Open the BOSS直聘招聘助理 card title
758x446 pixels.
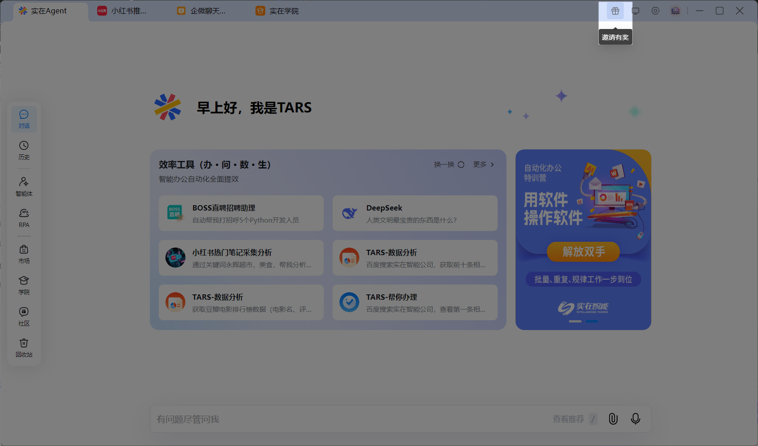224,208
